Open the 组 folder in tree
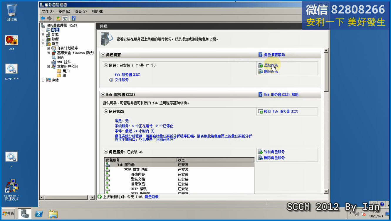 coord(64,76)
